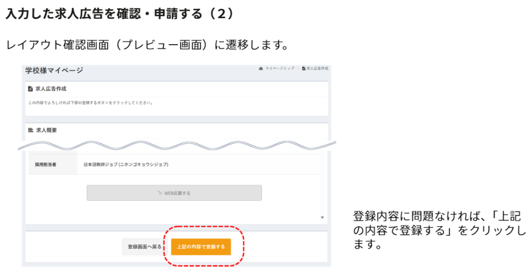
Task: Open the マイページトップ breadcrumb link
Action: pos(280,69)
